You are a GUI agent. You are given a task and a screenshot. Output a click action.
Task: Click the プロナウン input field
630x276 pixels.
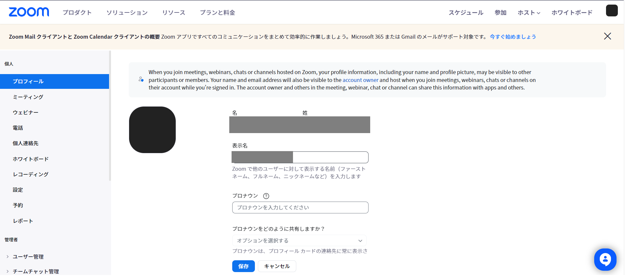click(300, 207)
